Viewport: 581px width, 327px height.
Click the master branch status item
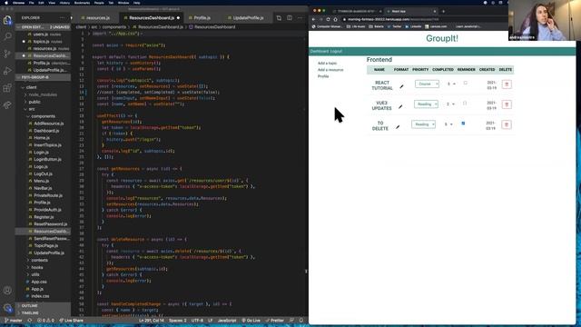(14, 321)
